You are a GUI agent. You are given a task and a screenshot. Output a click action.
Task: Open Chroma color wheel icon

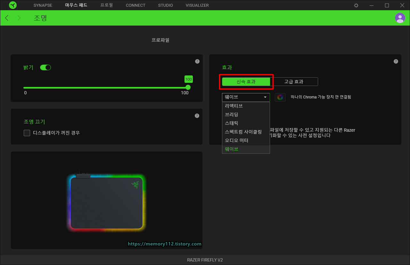pyautogui.click(x=280, y=97)
